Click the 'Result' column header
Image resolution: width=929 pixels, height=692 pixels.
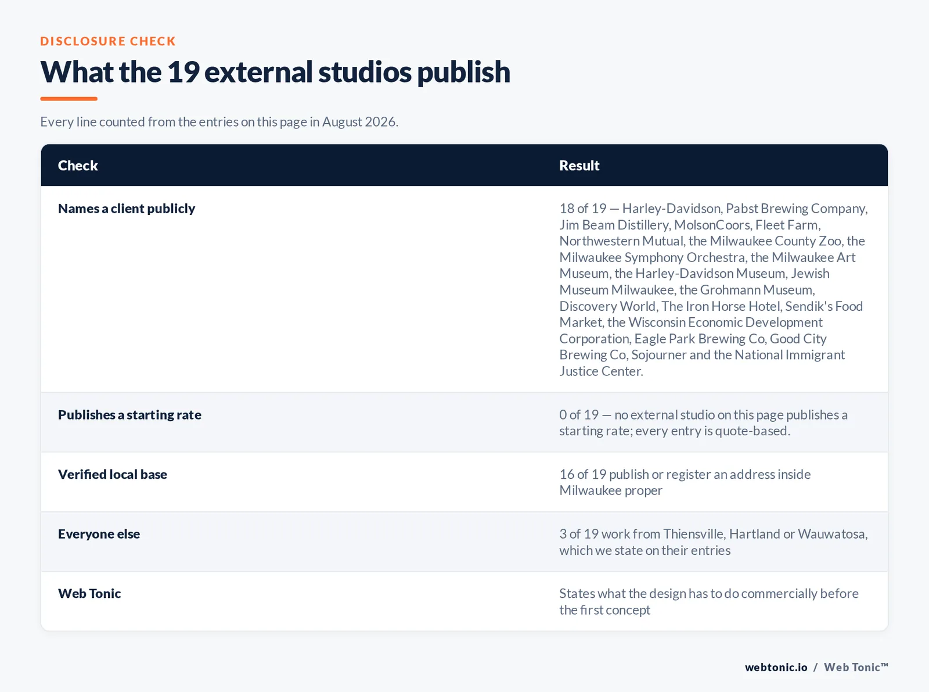point(579,166)
